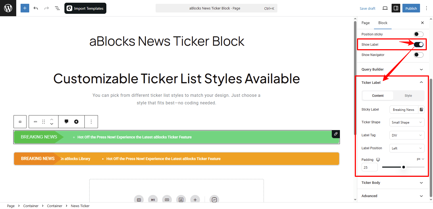
Task: Select the Content tab in Ticker Label
Action: [x=378, y=96]
